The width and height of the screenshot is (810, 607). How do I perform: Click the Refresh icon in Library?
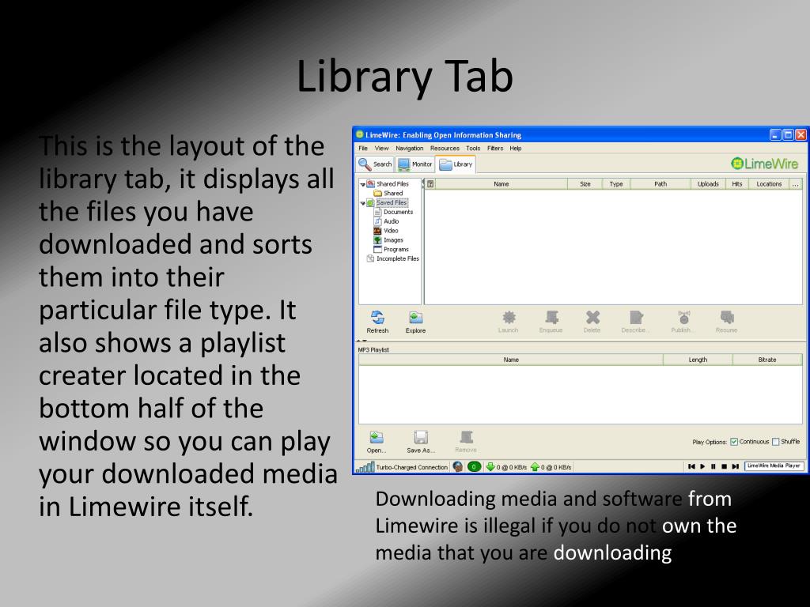coord(377,317)
